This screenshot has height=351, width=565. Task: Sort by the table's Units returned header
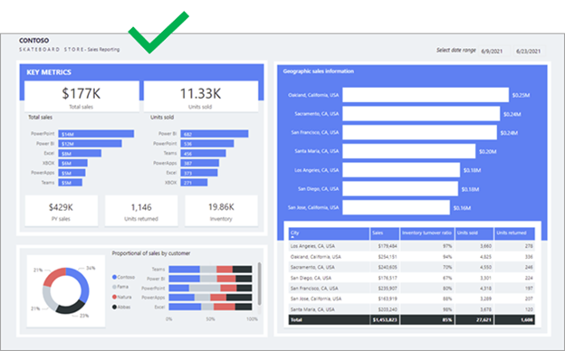[514, 233]
